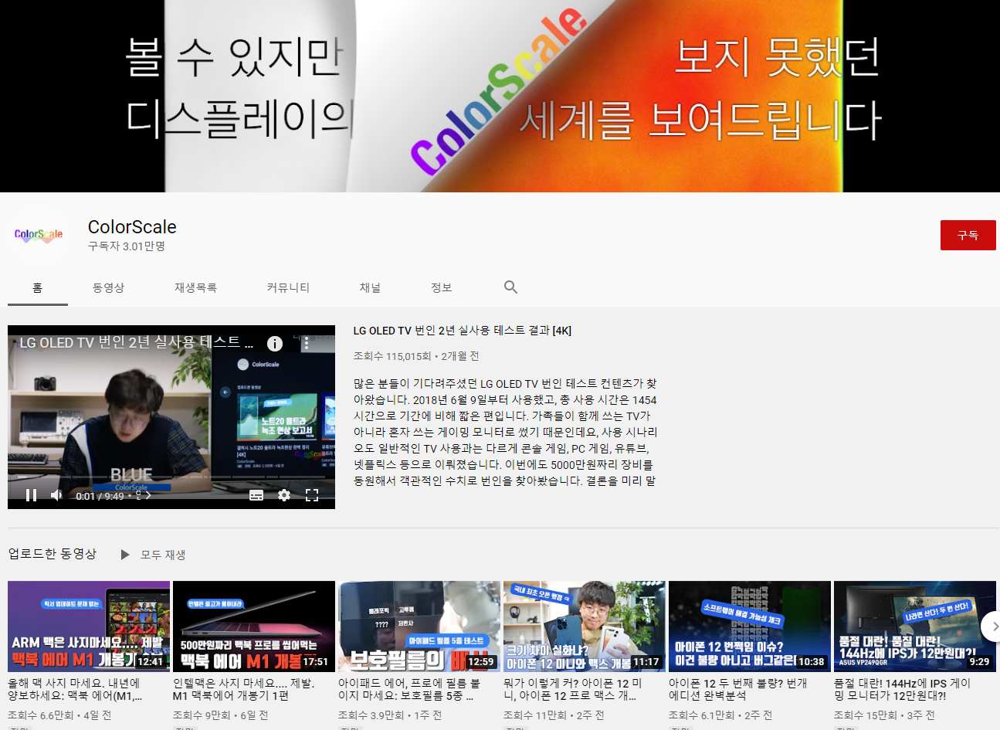Open the 동영상 tab
This screenshot has height=730, width=1000.
[x=108, y=287]
